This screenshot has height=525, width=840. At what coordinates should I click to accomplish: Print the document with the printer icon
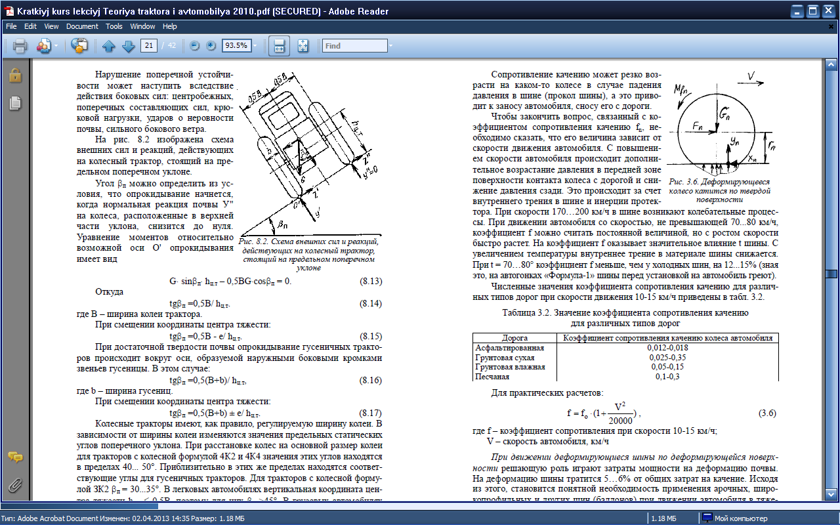pos(19,46)
